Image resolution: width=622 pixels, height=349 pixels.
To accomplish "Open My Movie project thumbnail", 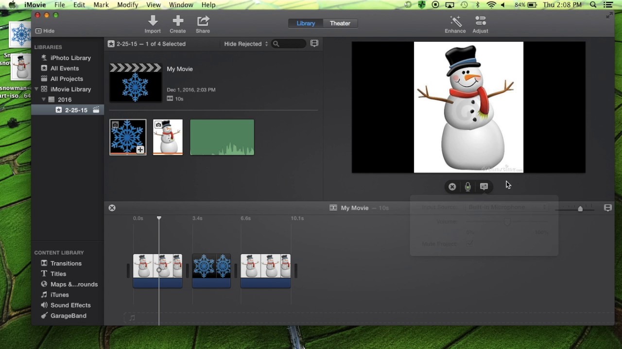I will 135,82.
